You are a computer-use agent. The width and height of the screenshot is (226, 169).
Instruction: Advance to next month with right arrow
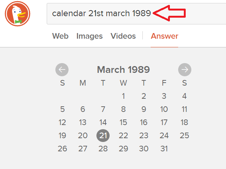185,69
